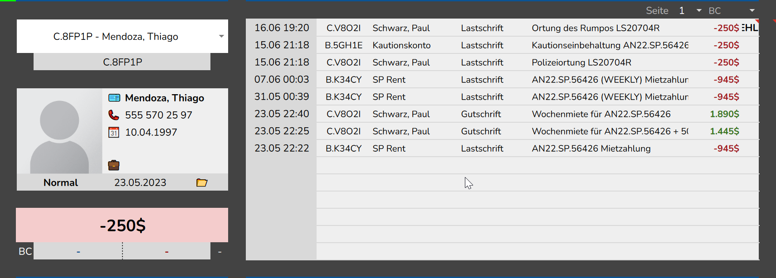This screenshot has height=278, width=776.
Task: Click the red phone icon
Action: click(x=114, y=115)
